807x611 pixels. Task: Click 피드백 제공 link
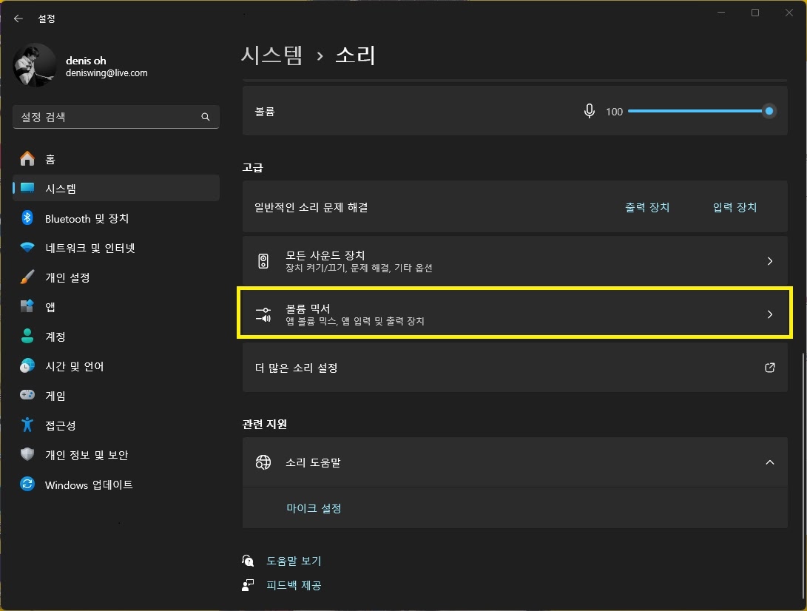point(294,585)
